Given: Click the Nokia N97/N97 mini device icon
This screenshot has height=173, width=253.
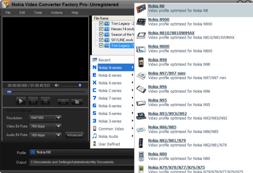Looking at the screenshot, I should pyautogui.click(x=141, y=76).
